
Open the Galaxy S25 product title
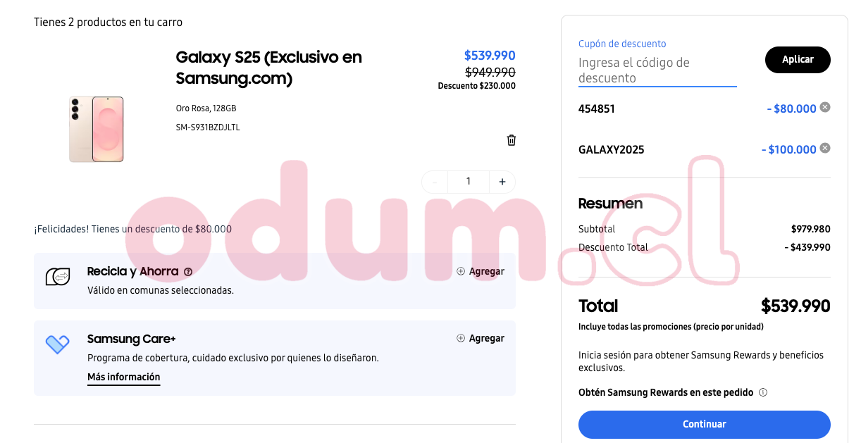pyautogui.click(x=269, y=68)
